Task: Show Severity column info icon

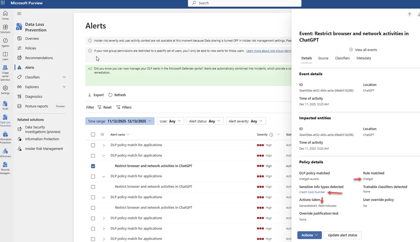Action: tap(271, 135)
